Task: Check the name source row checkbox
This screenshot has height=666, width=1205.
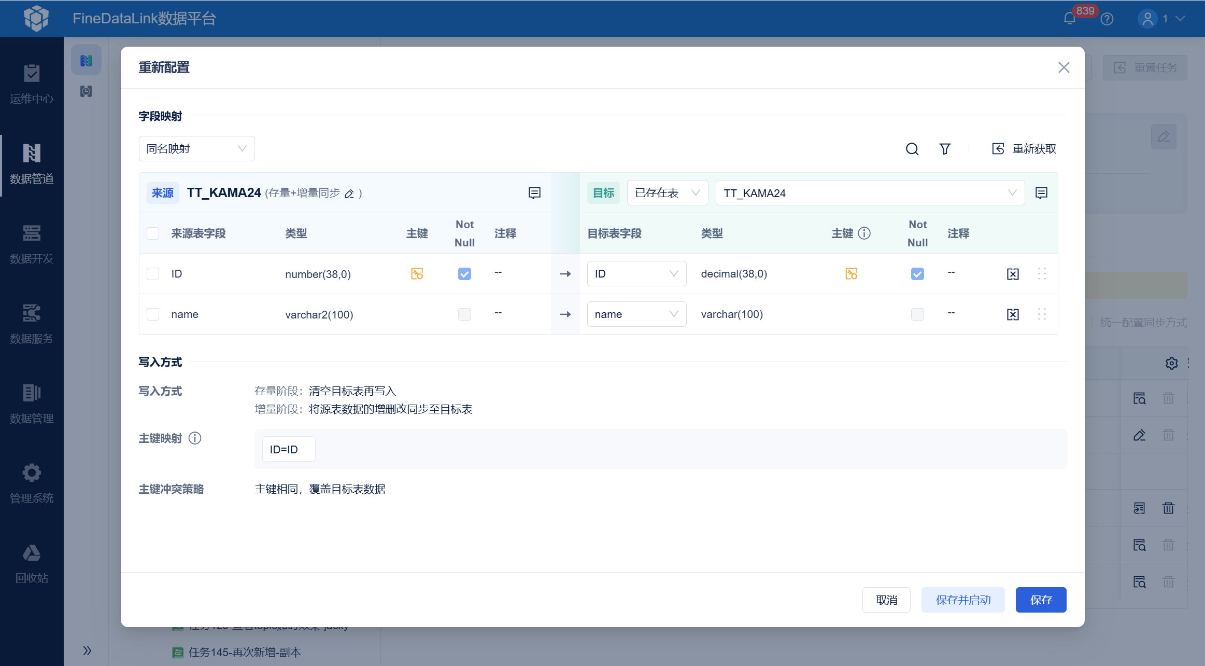Action: (x=153, y=314)
